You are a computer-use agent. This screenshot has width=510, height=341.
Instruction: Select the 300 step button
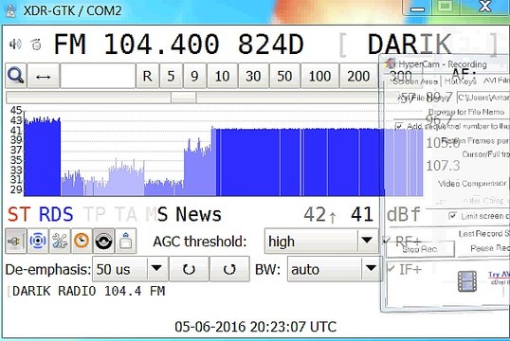(x=401, y=76)
